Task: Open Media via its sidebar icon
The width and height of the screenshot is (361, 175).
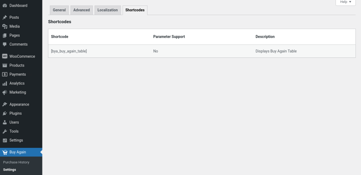Action: pos(5,26)
